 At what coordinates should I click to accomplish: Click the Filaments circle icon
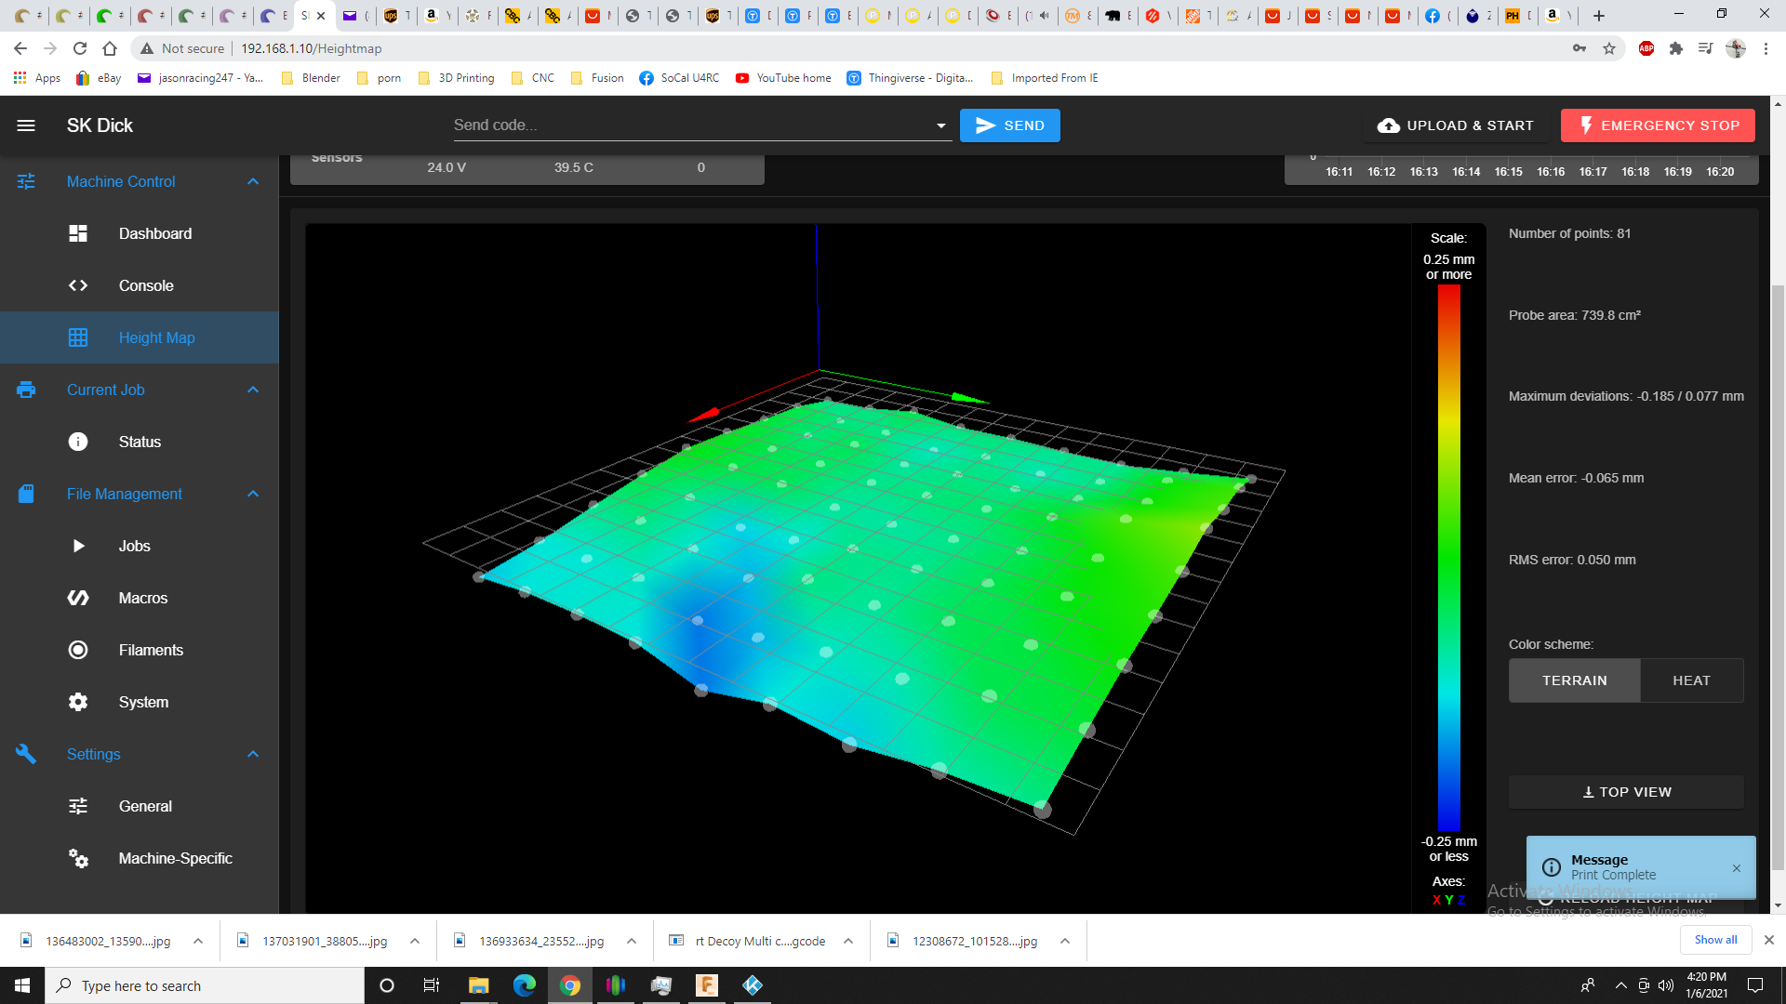pos(78,650)
